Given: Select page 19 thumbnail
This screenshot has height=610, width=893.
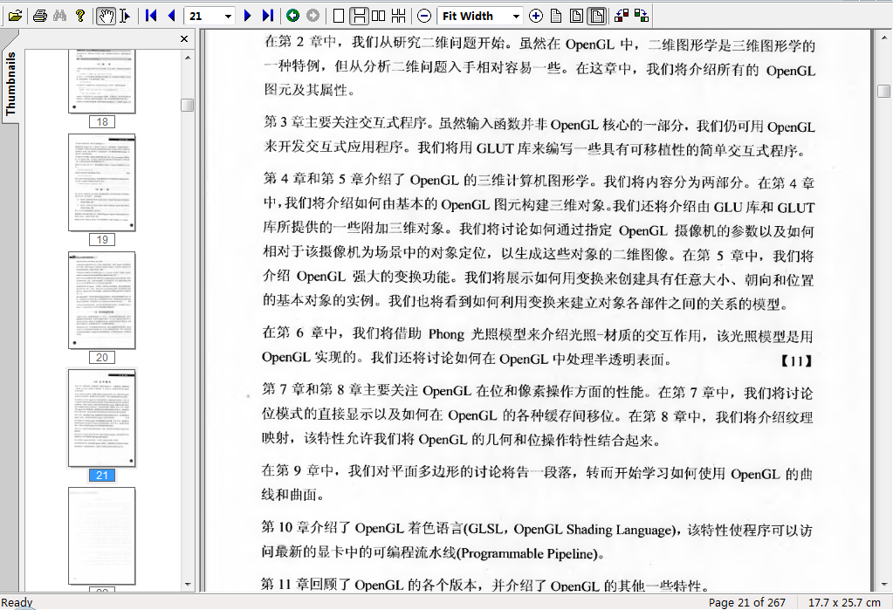Looking at the screenshot, I should 102,182.
